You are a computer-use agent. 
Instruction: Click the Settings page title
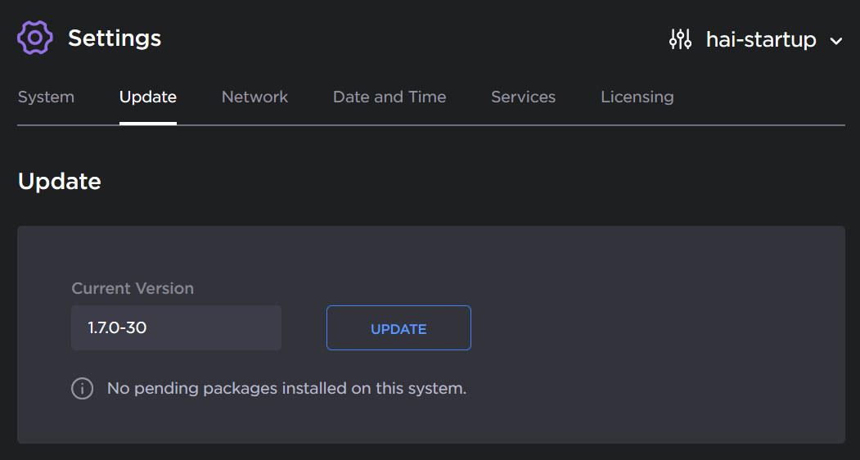click(114, 38)
